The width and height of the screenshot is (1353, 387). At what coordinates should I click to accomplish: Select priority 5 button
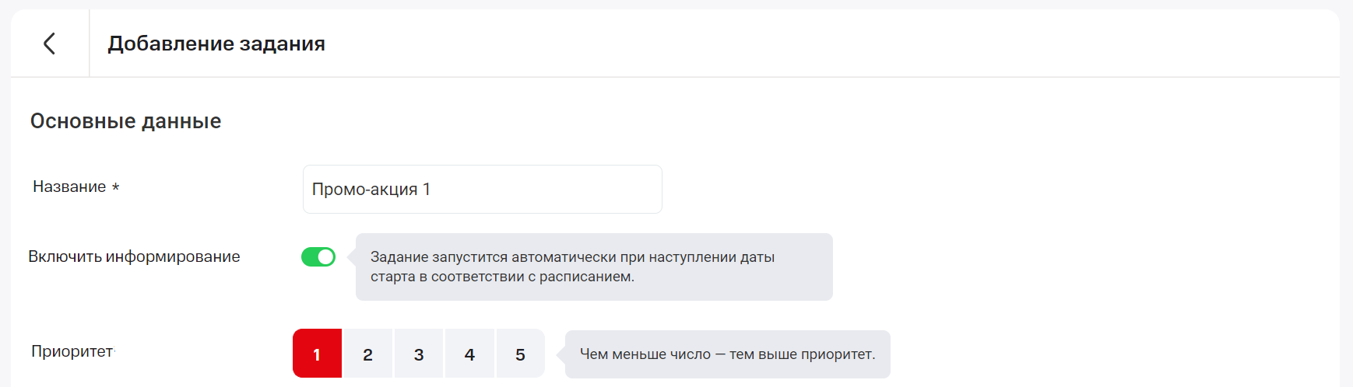point(520,354)
